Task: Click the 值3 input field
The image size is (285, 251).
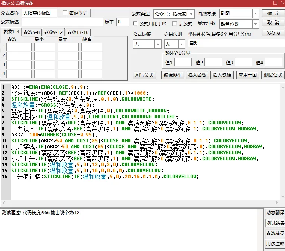Action: tap(243, 62)
